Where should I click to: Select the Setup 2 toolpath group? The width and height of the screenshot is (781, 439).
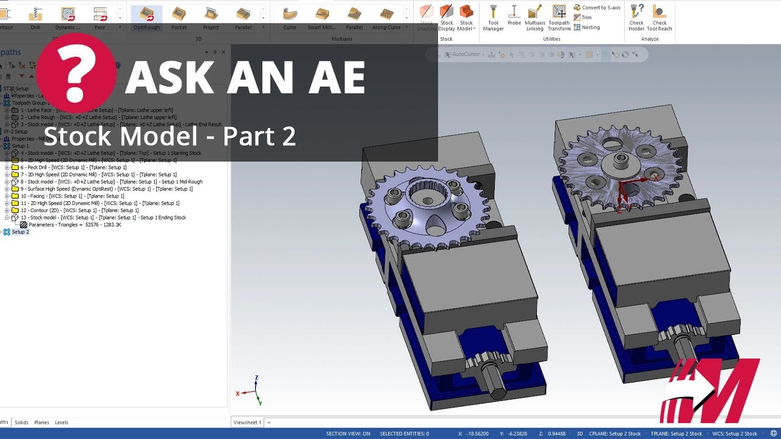20,232
